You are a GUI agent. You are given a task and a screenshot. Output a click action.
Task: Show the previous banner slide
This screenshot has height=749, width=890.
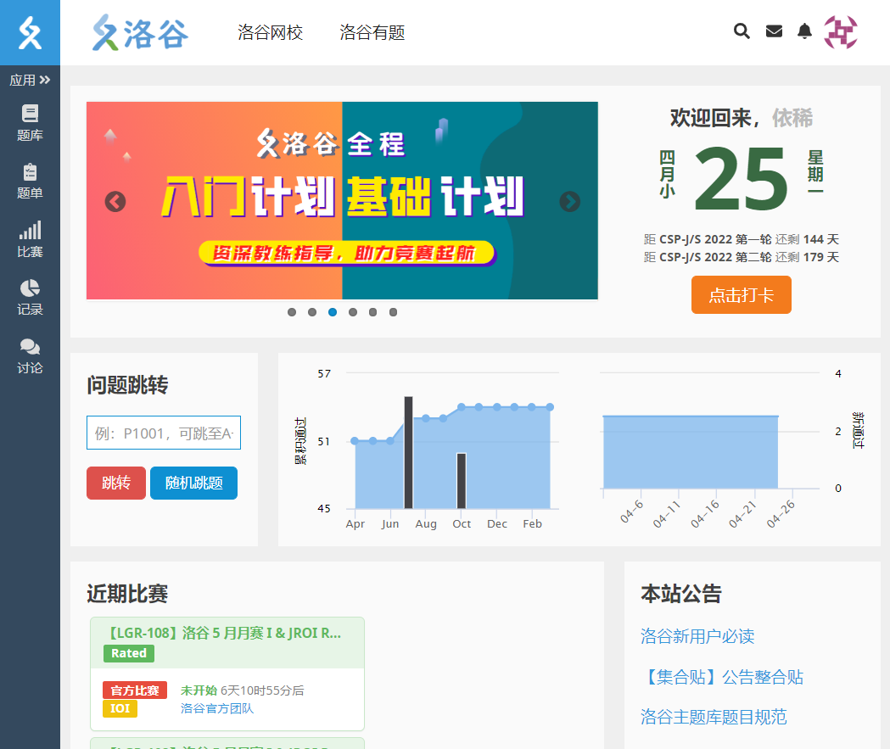click(115, 201)
